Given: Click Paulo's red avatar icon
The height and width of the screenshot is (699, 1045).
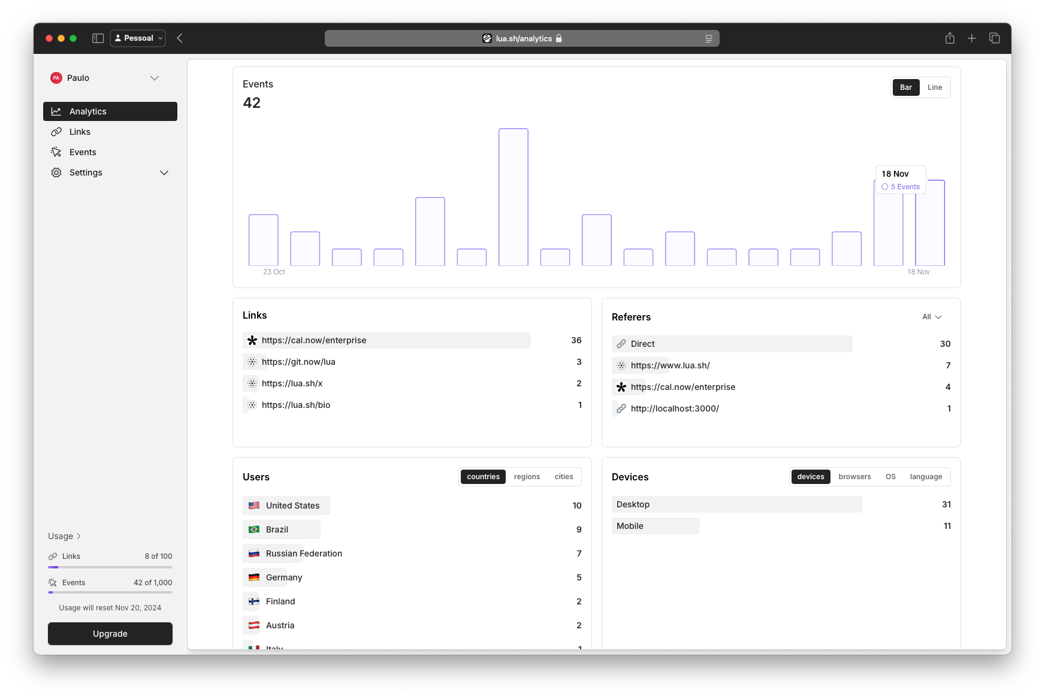Looking at the screenshot, I should [x=56, y=78].
